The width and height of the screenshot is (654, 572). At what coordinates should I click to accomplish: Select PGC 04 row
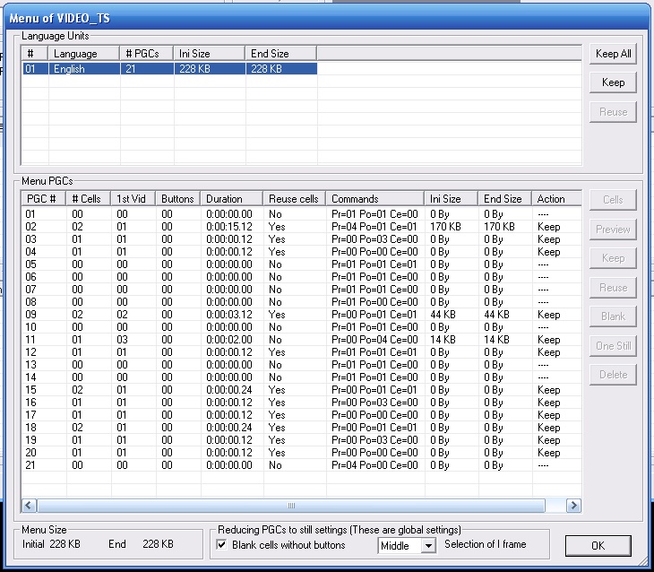point(302,252)
